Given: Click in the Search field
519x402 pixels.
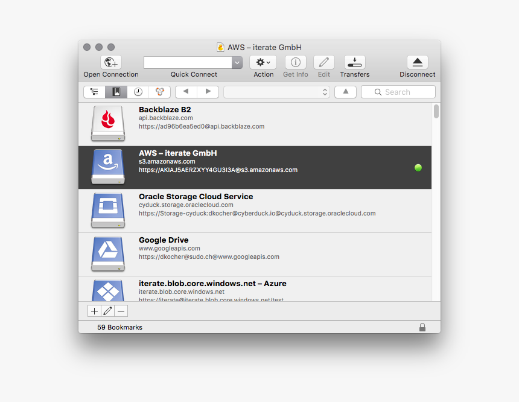Looking at the screenshot, I should coord(398,92).
